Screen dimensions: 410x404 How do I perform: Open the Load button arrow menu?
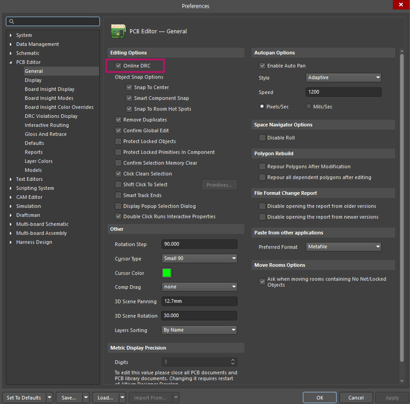coord(123,398)
